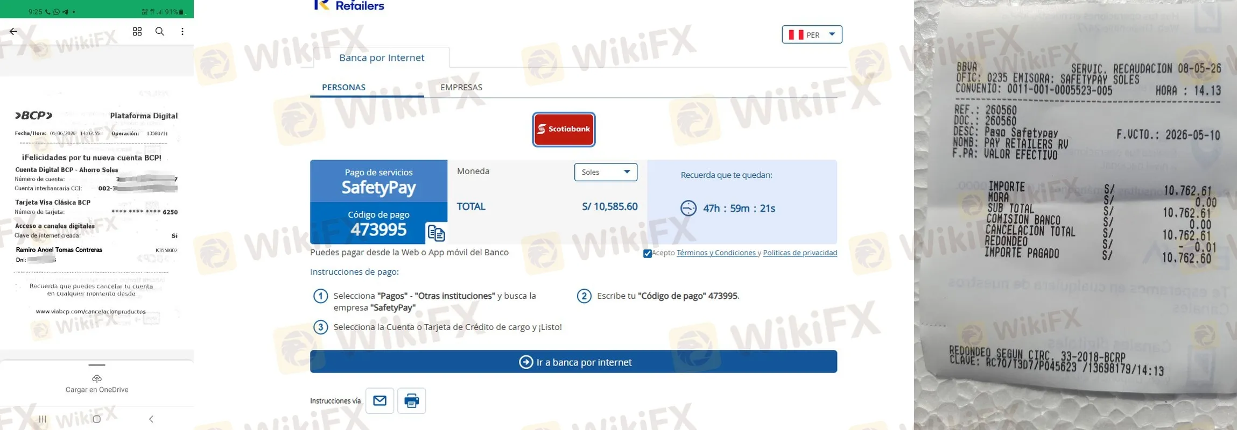Tap the OneDrive cloud upload icon
Viewport: 1237px width, 430px height.
click(x=97, y=378)
